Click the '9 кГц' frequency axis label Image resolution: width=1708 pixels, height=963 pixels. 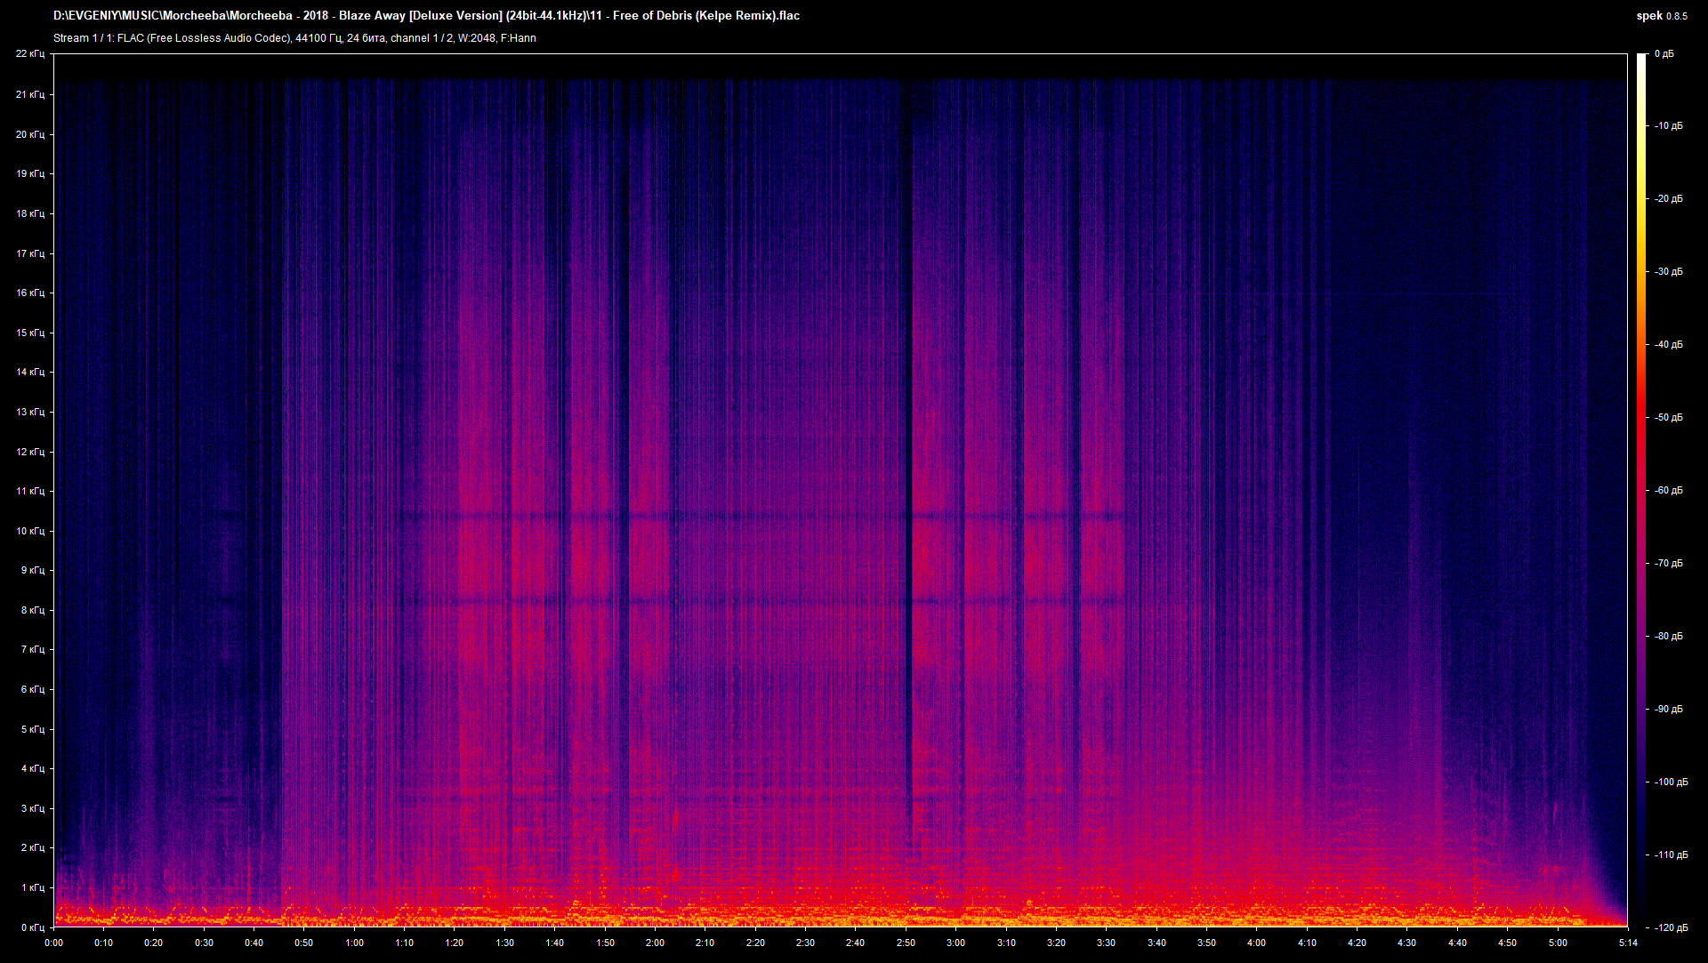(x=32, y=570)
